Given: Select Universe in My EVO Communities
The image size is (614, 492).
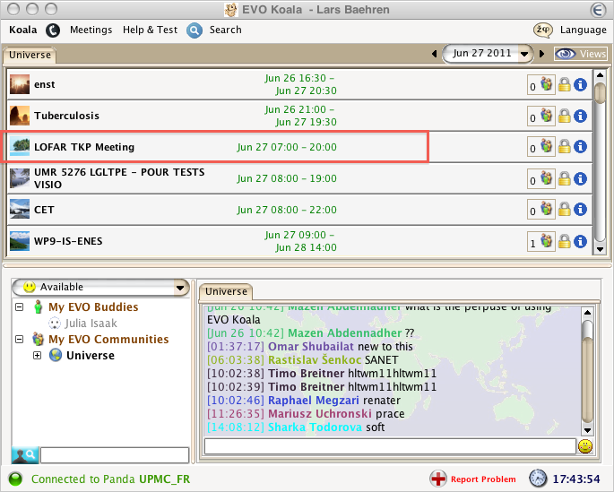Looking at the screenshot, I should (91, 356).
